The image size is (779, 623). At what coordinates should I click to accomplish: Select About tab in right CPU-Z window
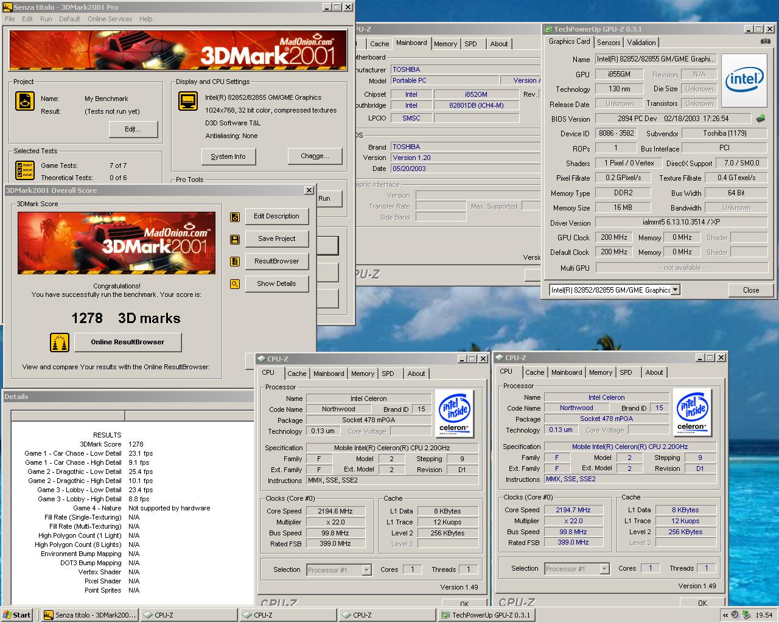654,372
